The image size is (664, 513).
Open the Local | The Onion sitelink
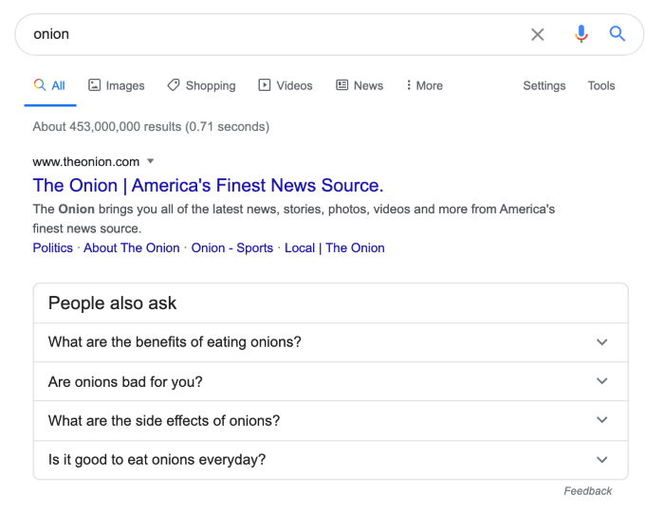pos(335,247)
